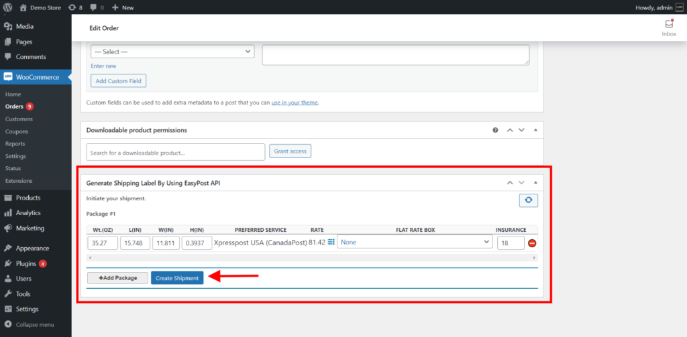Toggle Downloadable product permissions panel

[535, 130]
